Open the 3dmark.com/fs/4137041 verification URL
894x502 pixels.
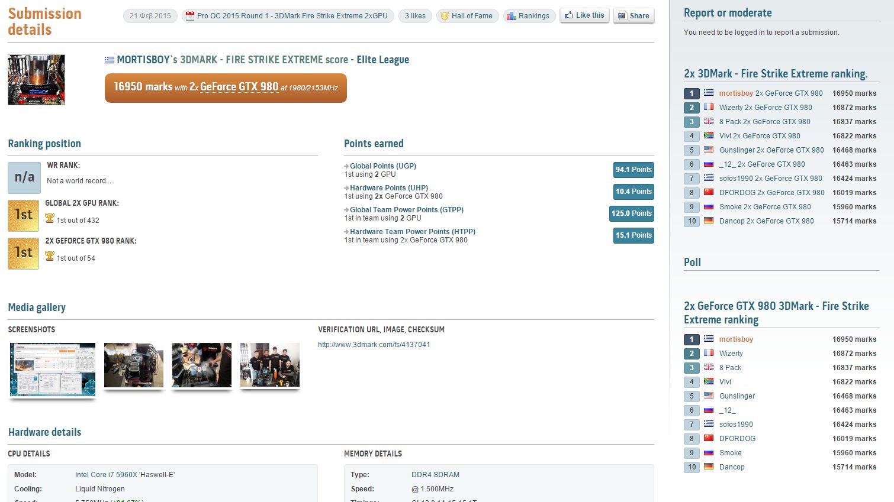(x=374, y=345)
